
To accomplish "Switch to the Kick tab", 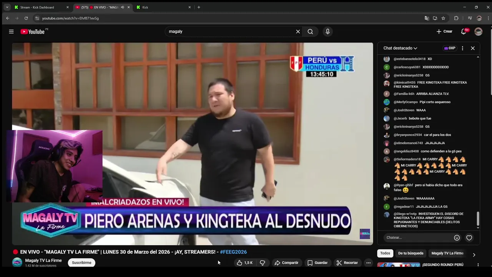I will tap(163, 7).
